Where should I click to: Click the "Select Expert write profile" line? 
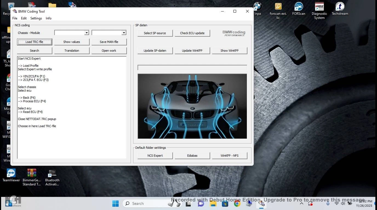click(35, 69)
